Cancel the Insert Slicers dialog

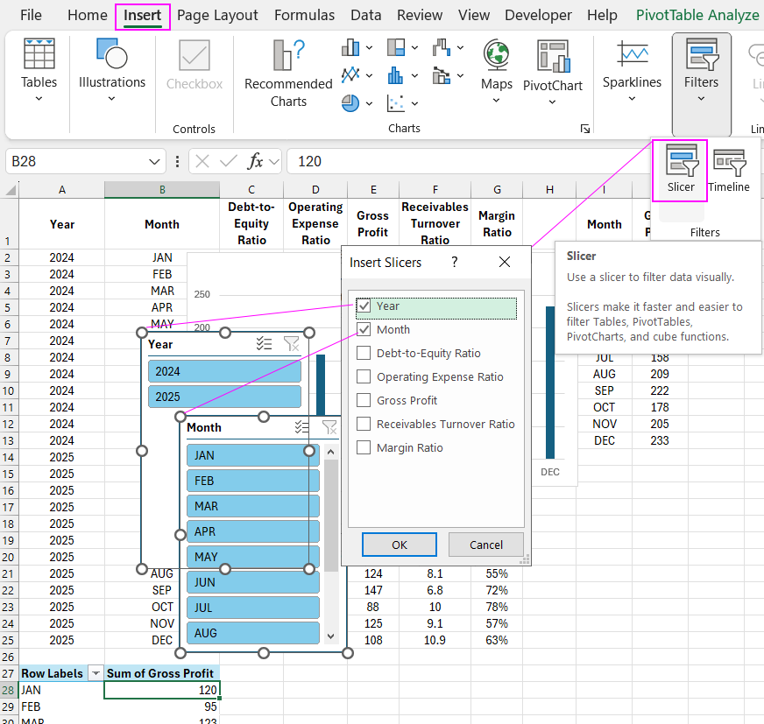[486, 544]
